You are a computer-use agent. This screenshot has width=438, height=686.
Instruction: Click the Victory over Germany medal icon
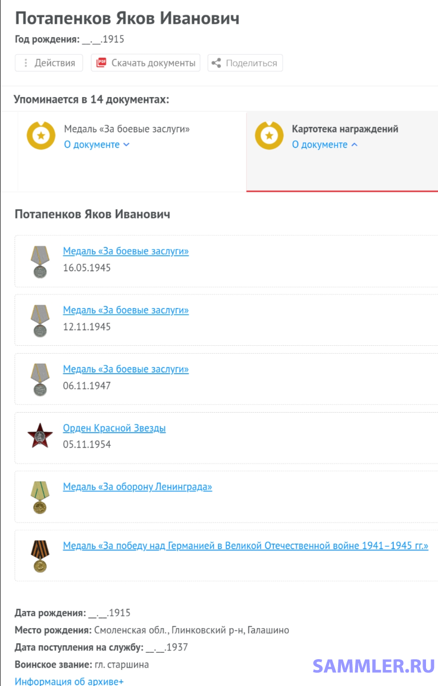(40, 556)
